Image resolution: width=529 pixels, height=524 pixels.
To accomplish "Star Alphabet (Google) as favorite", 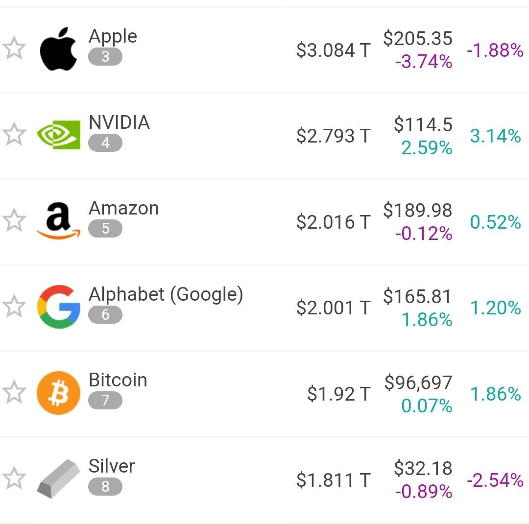I will [x=14, y=306].
